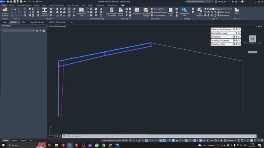Click the Plot printer icon in quick access toolbar
Screen dimensions: 264x148
pos(21,2)
